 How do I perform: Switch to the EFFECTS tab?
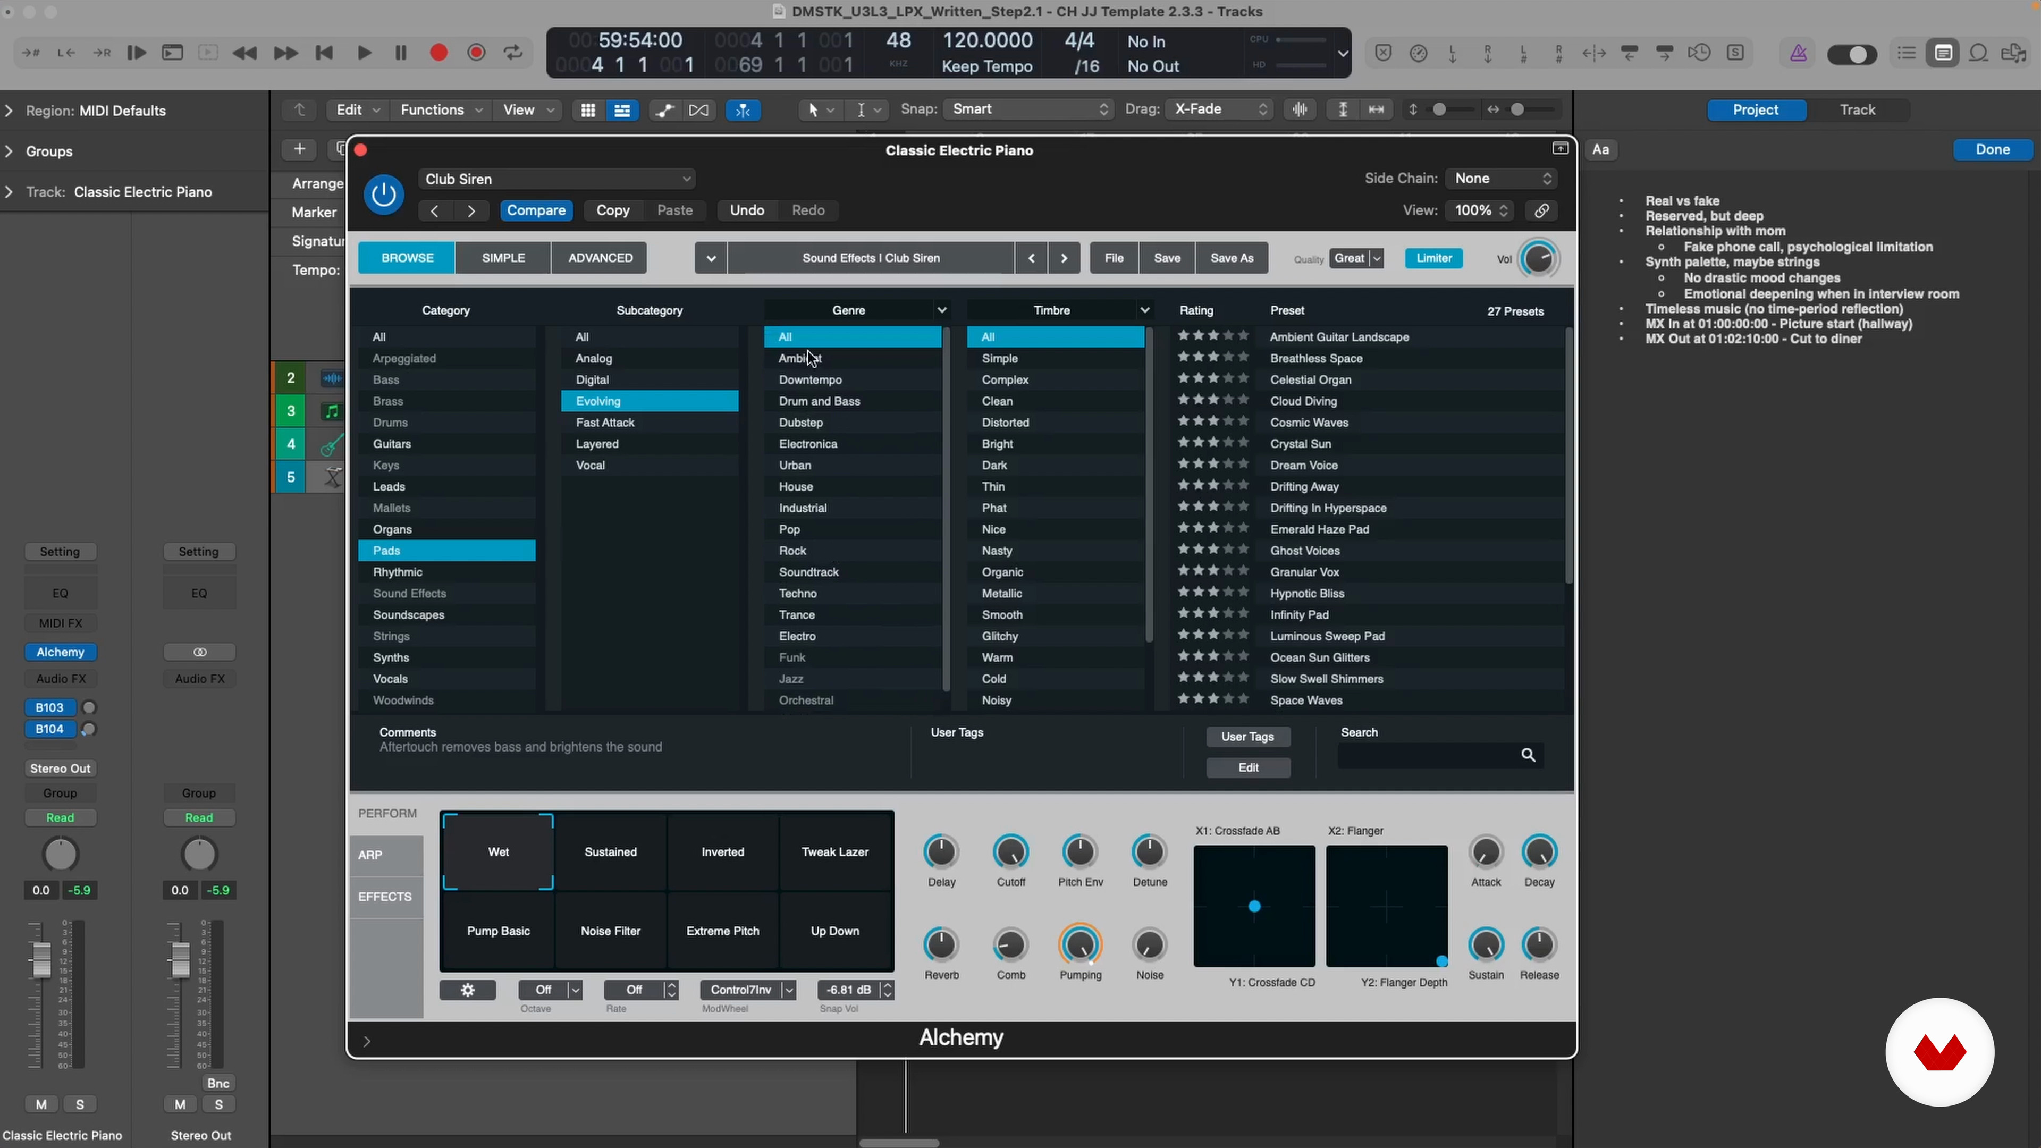click(x=386, y=897)
